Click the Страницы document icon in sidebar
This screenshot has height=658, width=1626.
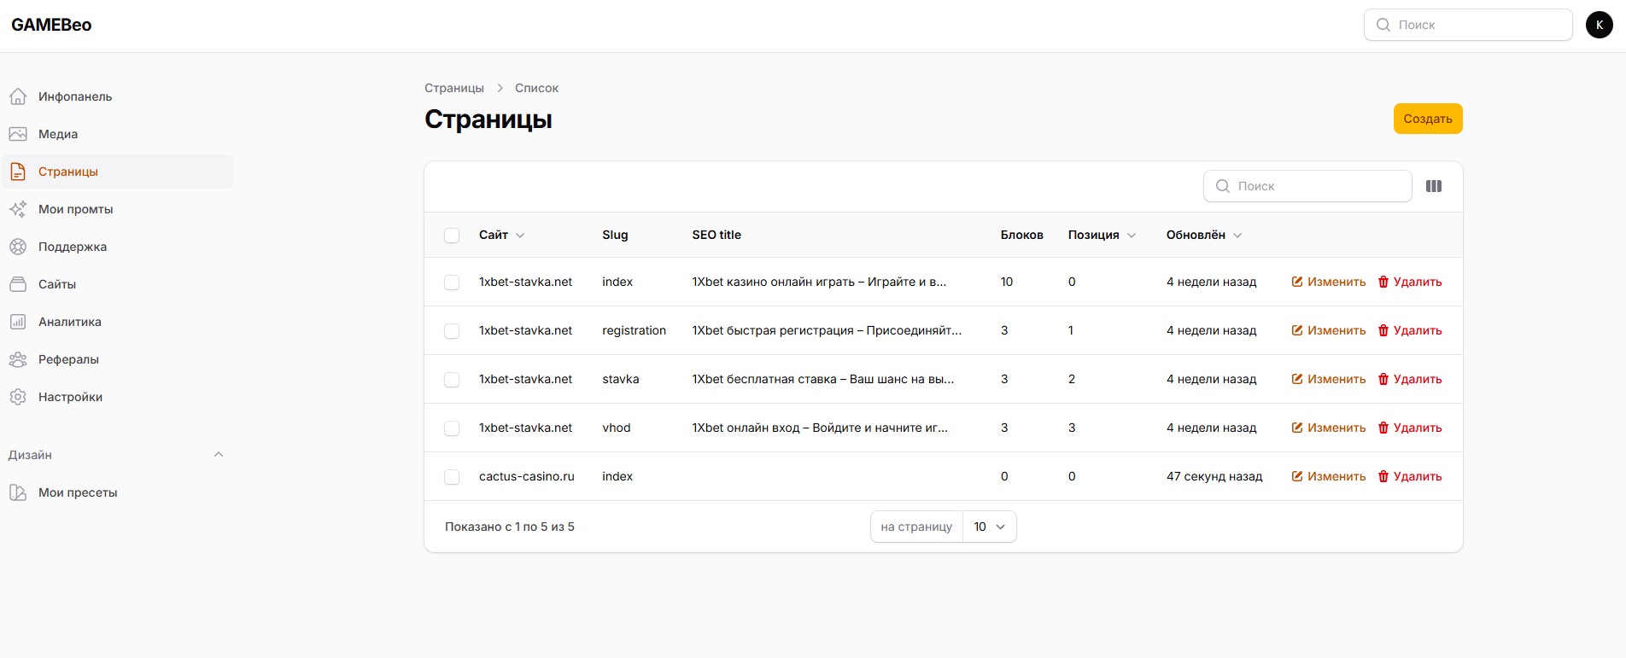(x=18, y=172)
